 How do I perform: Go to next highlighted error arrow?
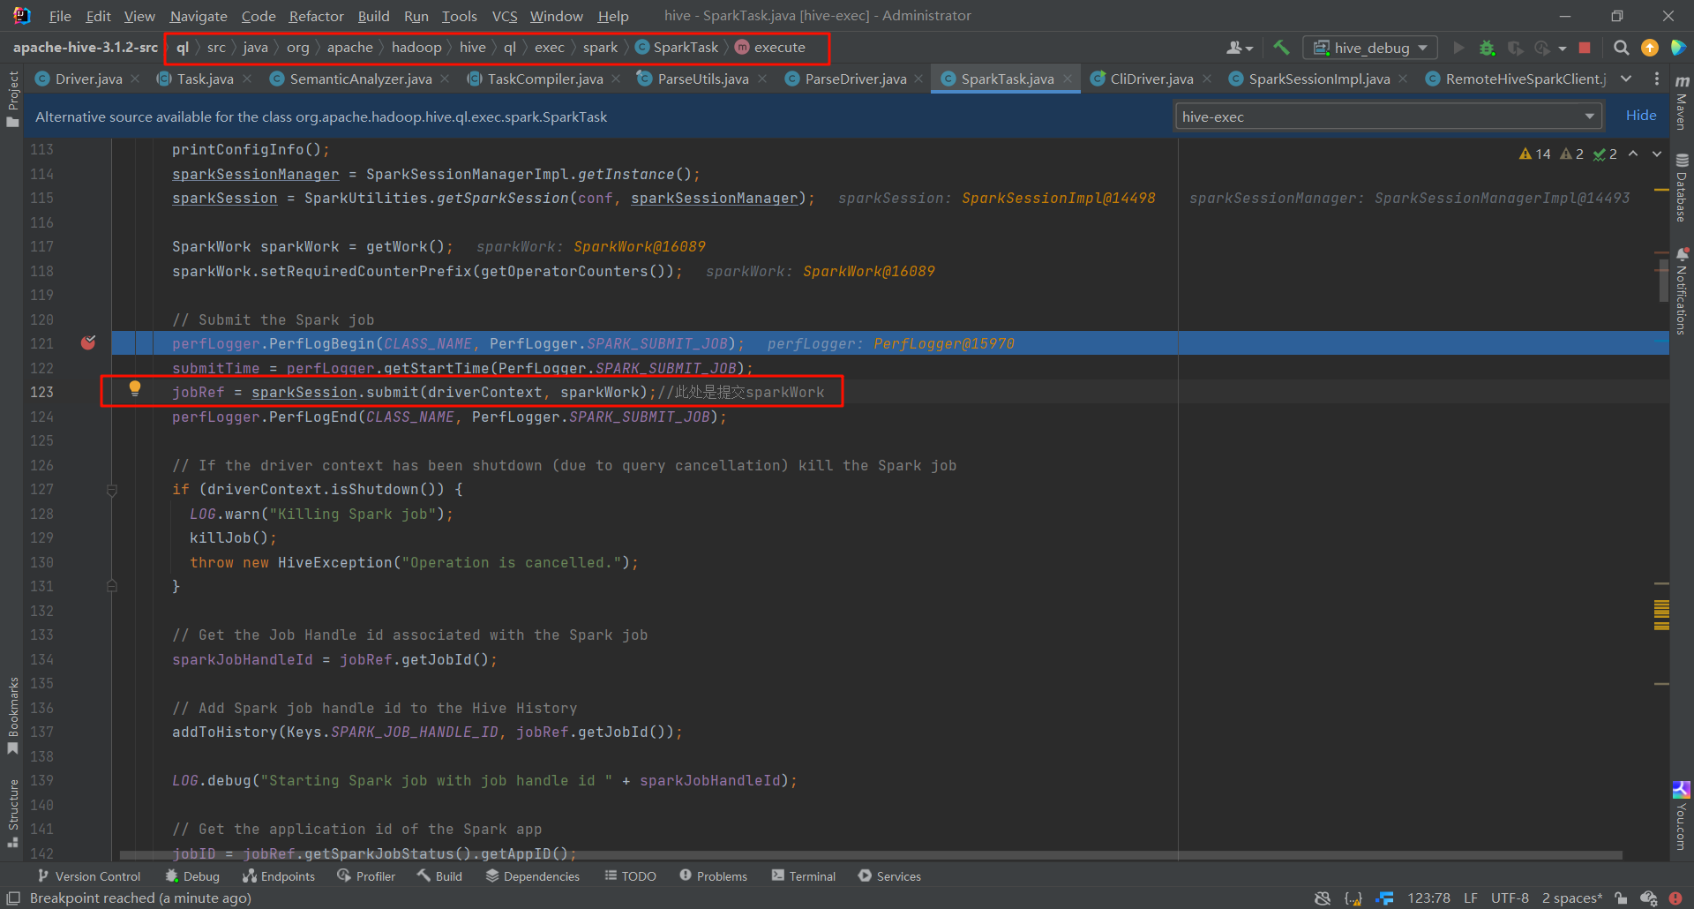tap(1657, 154)
